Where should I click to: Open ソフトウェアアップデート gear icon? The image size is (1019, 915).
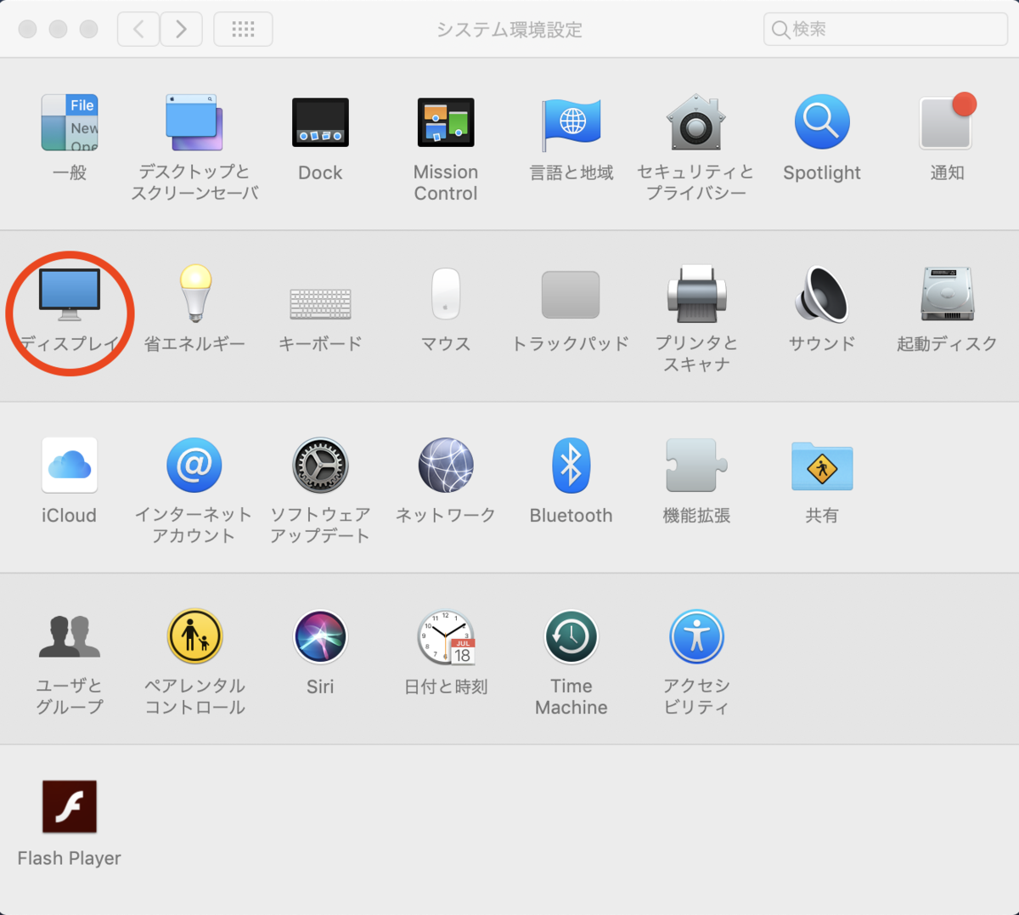[x=320, y=466]
